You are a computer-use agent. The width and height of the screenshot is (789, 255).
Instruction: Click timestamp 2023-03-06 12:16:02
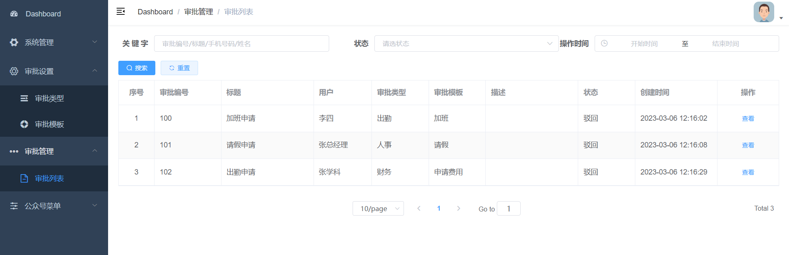point(674,118)
